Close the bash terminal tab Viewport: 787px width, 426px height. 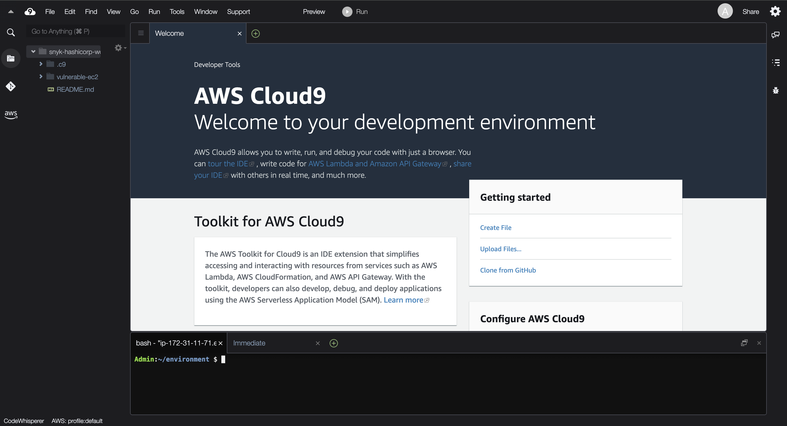point(220,343)
